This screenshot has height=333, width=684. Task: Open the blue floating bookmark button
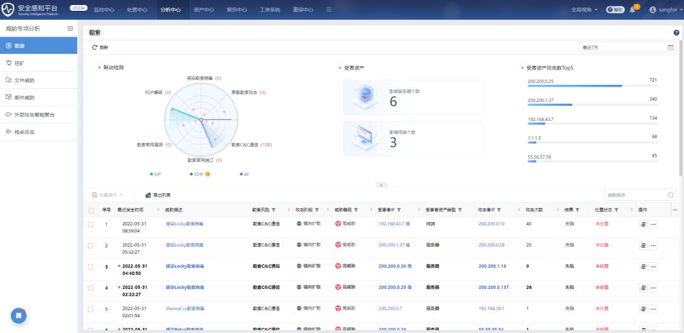click(18, 315)
